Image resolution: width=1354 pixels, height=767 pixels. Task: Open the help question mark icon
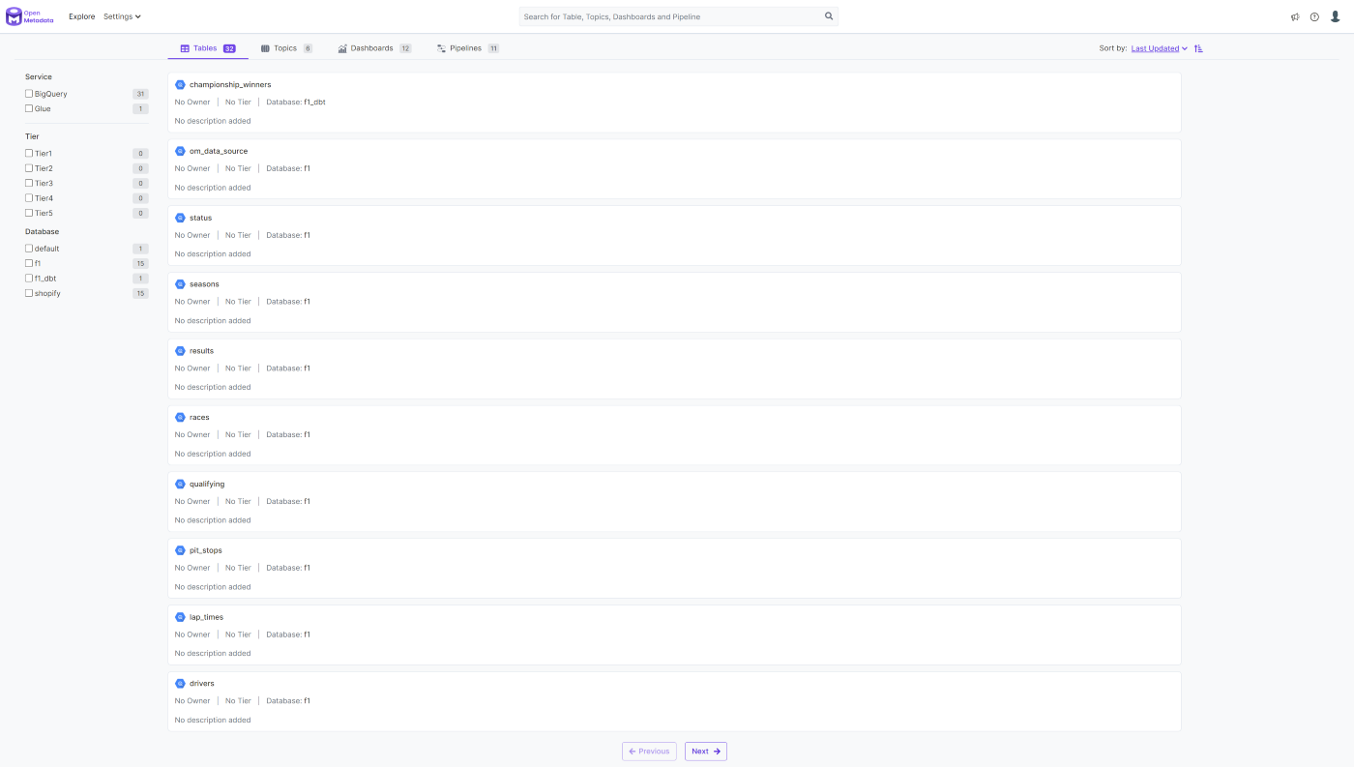pos(1314,16)
